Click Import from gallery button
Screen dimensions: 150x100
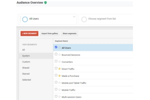pyautogui.click(x=49, y=33)
